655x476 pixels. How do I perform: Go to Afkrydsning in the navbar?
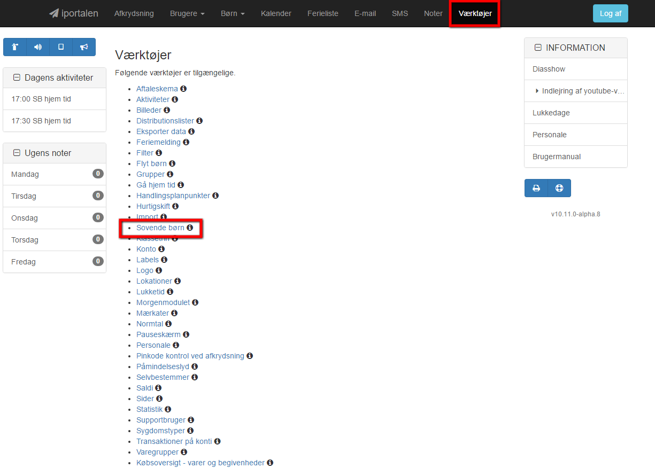(134, 13)
